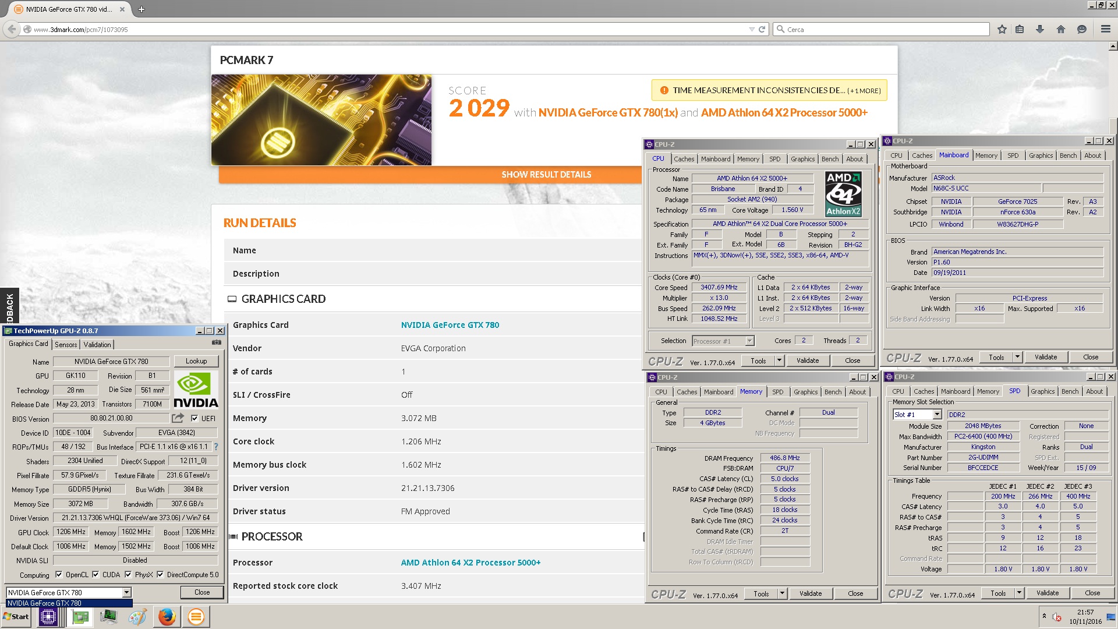Open the Firefox downloads arrow icon

[1040, 29]
